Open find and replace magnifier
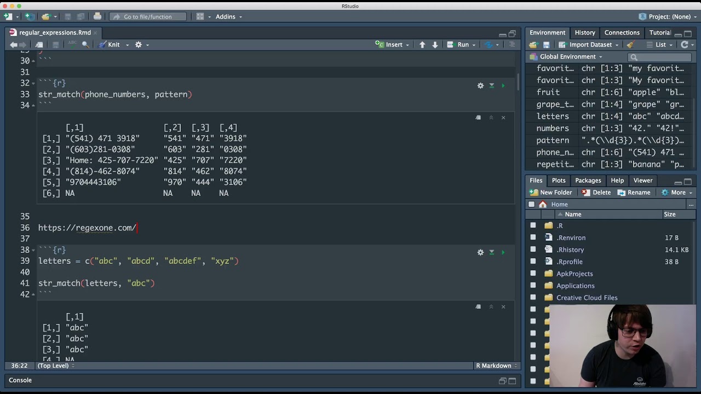The width and height of the screenshot is (701, 394). pos(85,44)
